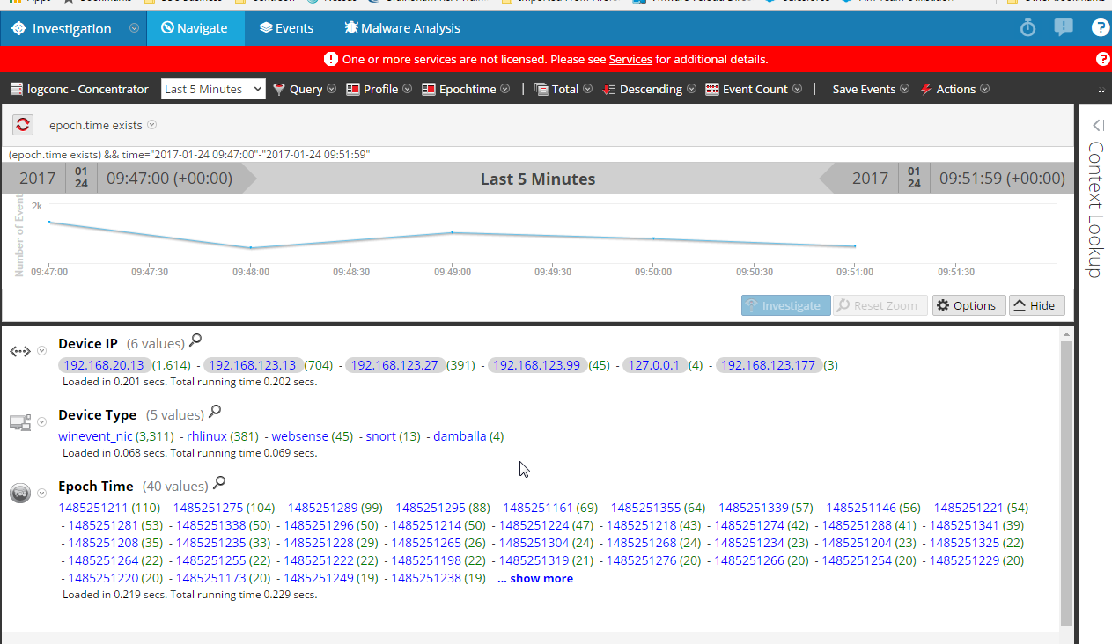1112x644 pixels.
Task: Hide the timeline chart panel
Action: tap(1036, 305)
